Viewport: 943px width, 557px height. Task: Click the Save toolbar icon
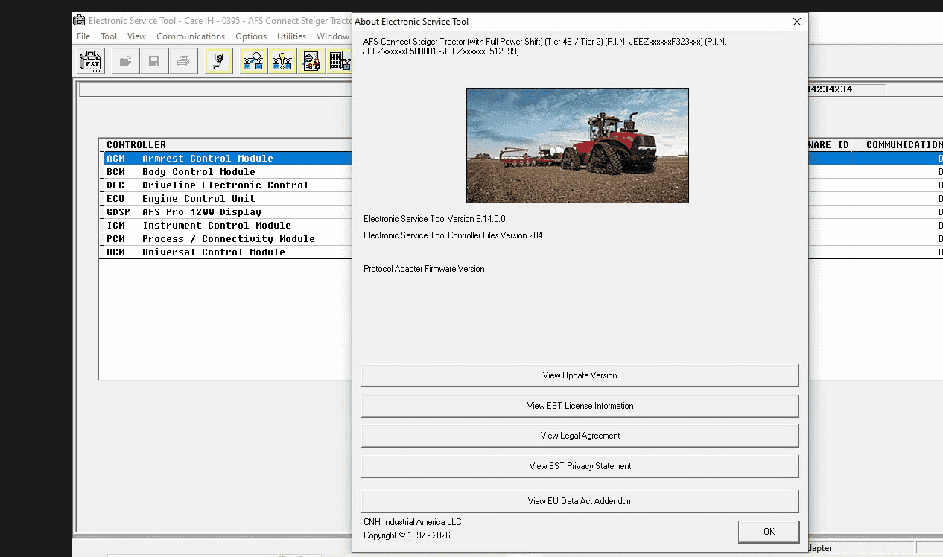tap(153, 61)
